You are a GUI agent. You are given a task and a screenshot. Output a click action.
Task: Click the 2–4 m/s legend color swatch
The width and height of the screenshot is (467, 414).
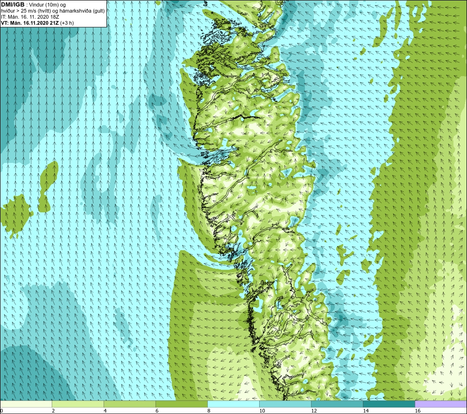[78, 404]
